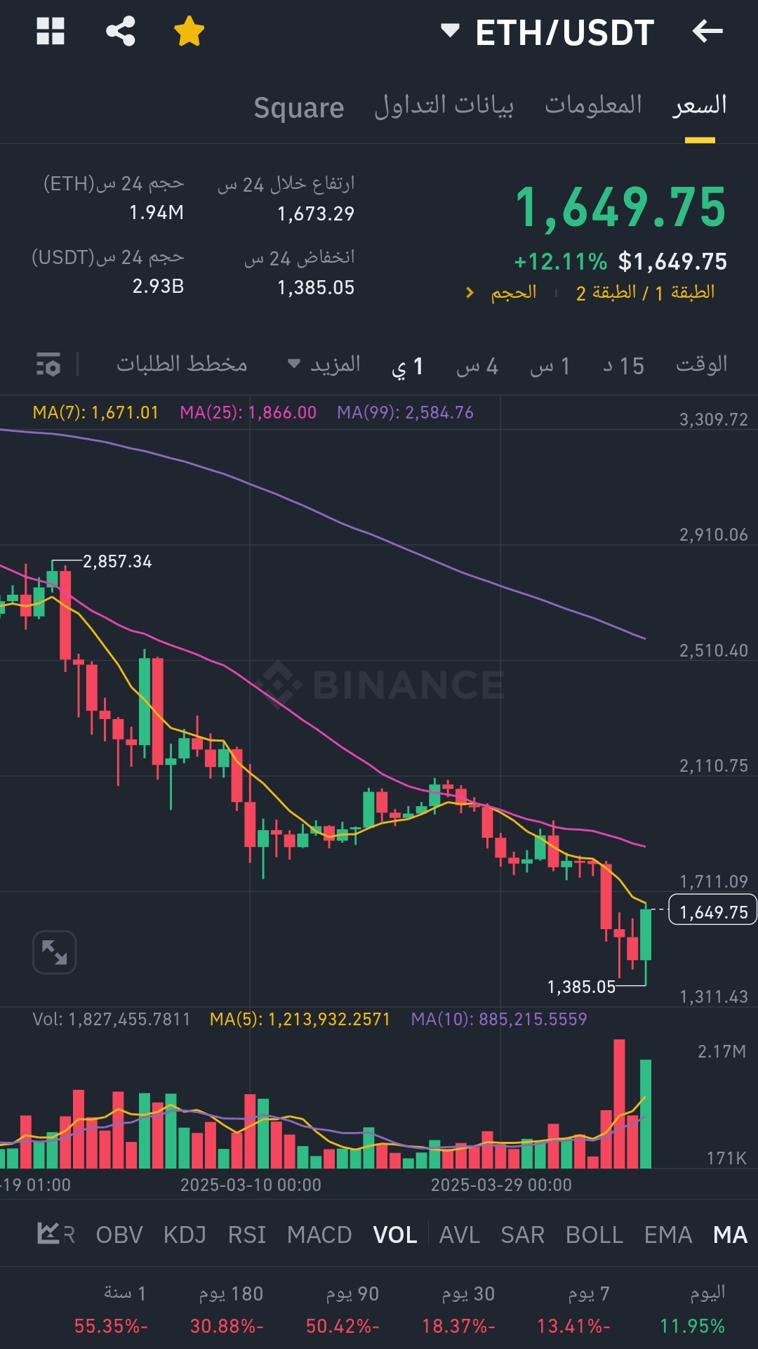
Task: Open chart settings icon
Action: pyautogui.click(x=48, y=364)
